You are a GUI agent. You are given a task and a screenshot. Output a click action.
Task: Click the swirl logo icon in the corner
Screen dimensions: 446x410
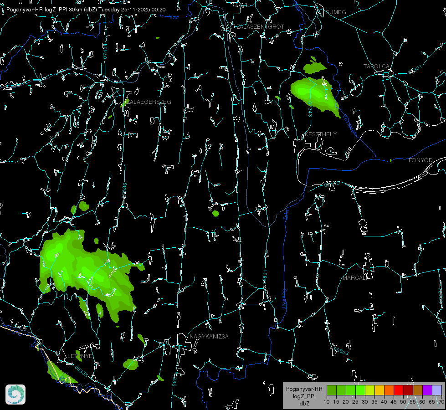pos(15,395)
